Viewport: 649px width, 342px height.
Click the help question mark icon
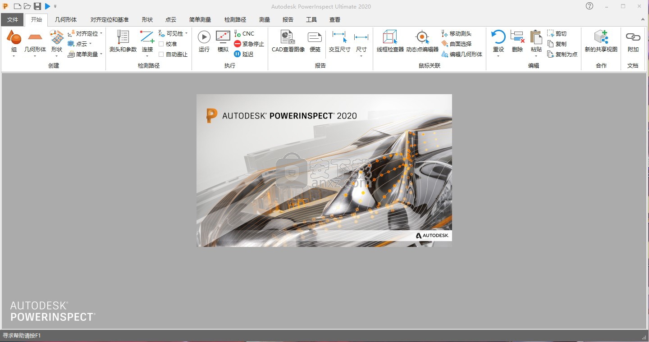[590, 6]
